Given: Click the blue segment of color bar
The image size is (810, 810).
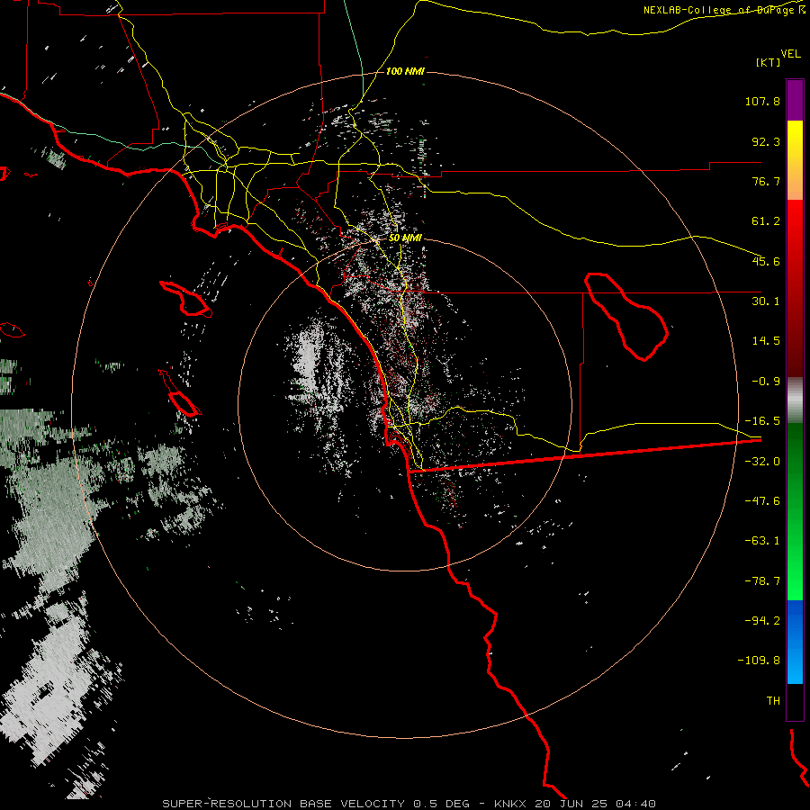Looking at the screenshot, I should (x=795, y=642).
